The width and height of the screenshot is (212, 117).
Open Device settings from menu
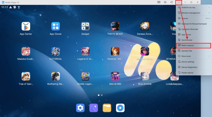pyautogui.click(x=194, y=62)
